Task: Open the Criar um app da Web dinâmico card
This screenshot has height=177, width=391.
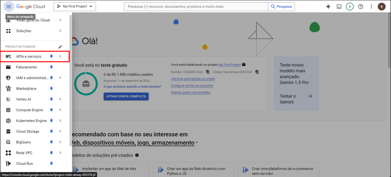Action: (193, 170)
